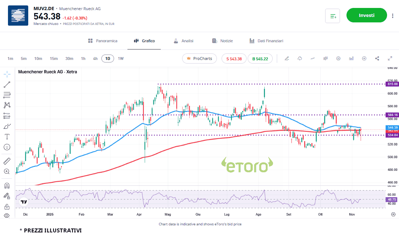Open the share chart icon
Image resolution: width=399 pixels, height=234 pixels.
pyautogui.click(x=377, y=58)
